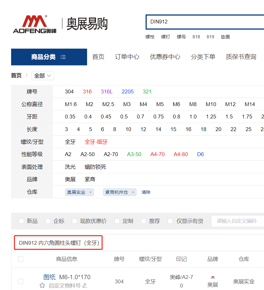Screen dimensions: 264x290
Task: Open 优惠券中心 page
Action: click(x=165, y=57)
